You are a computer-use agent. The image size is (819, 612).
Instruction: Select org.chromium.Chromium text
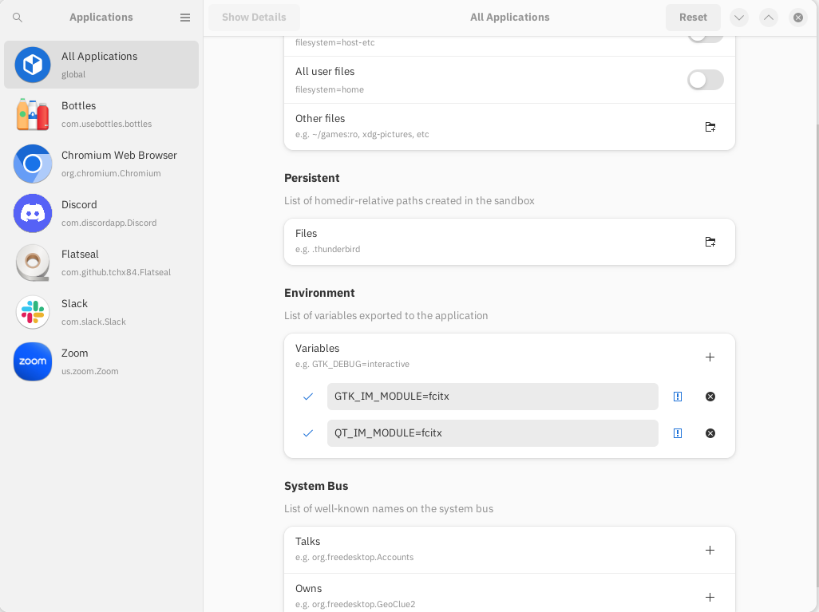tap(111, 173)
